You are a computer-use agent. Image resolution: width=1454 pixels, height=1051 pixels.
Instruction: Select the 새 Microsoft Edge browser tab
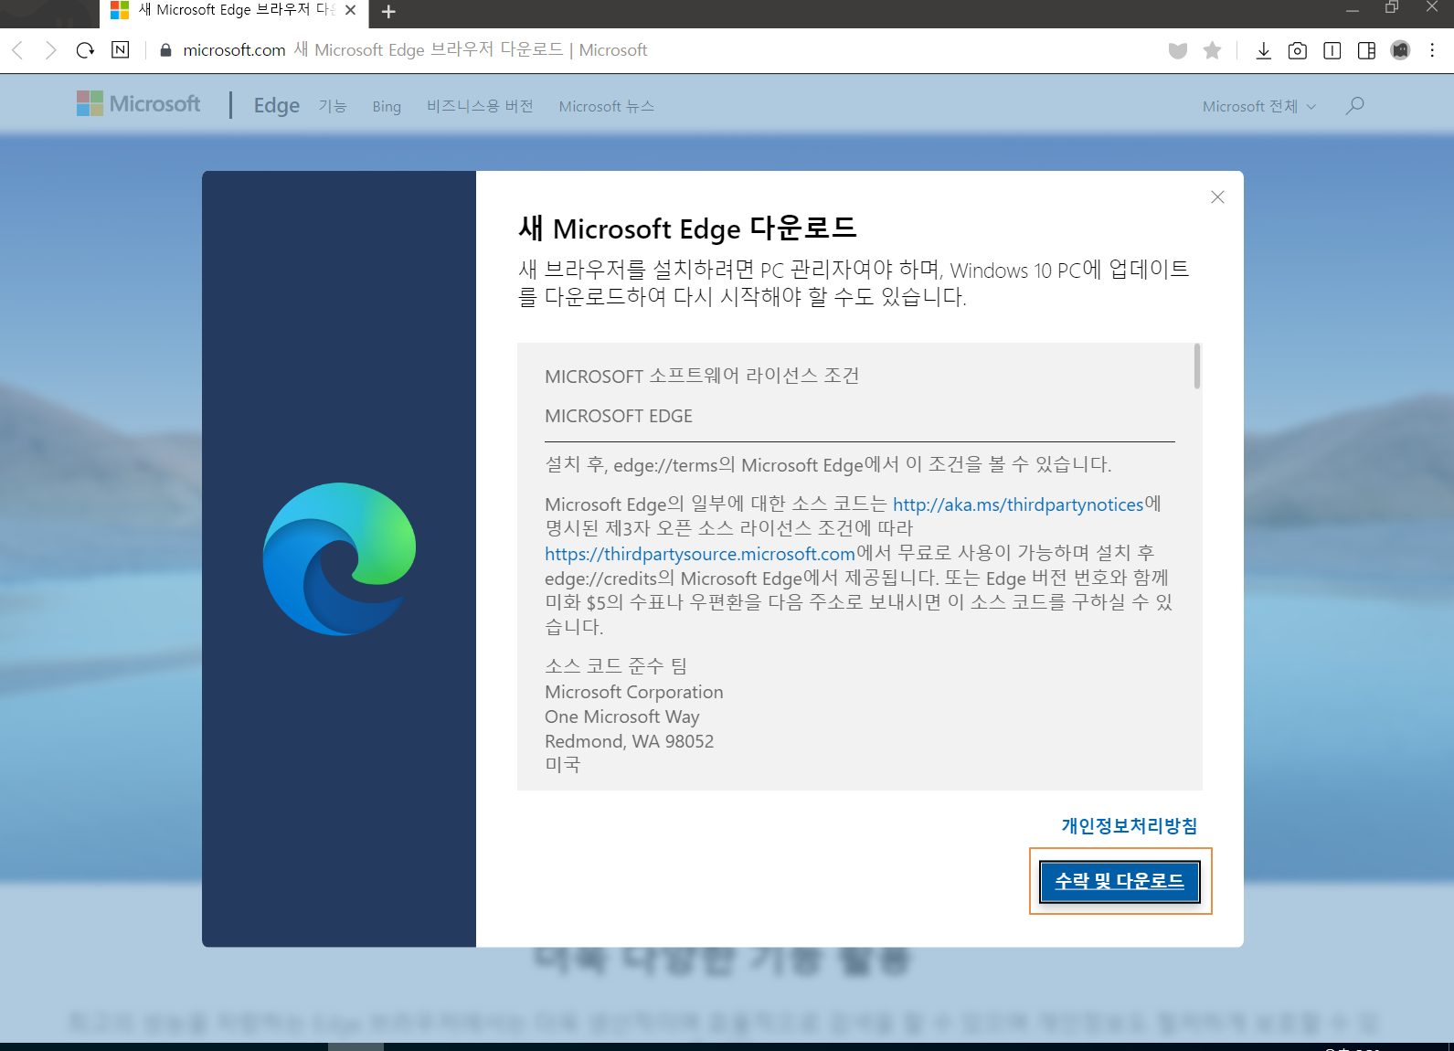(234, 12)
